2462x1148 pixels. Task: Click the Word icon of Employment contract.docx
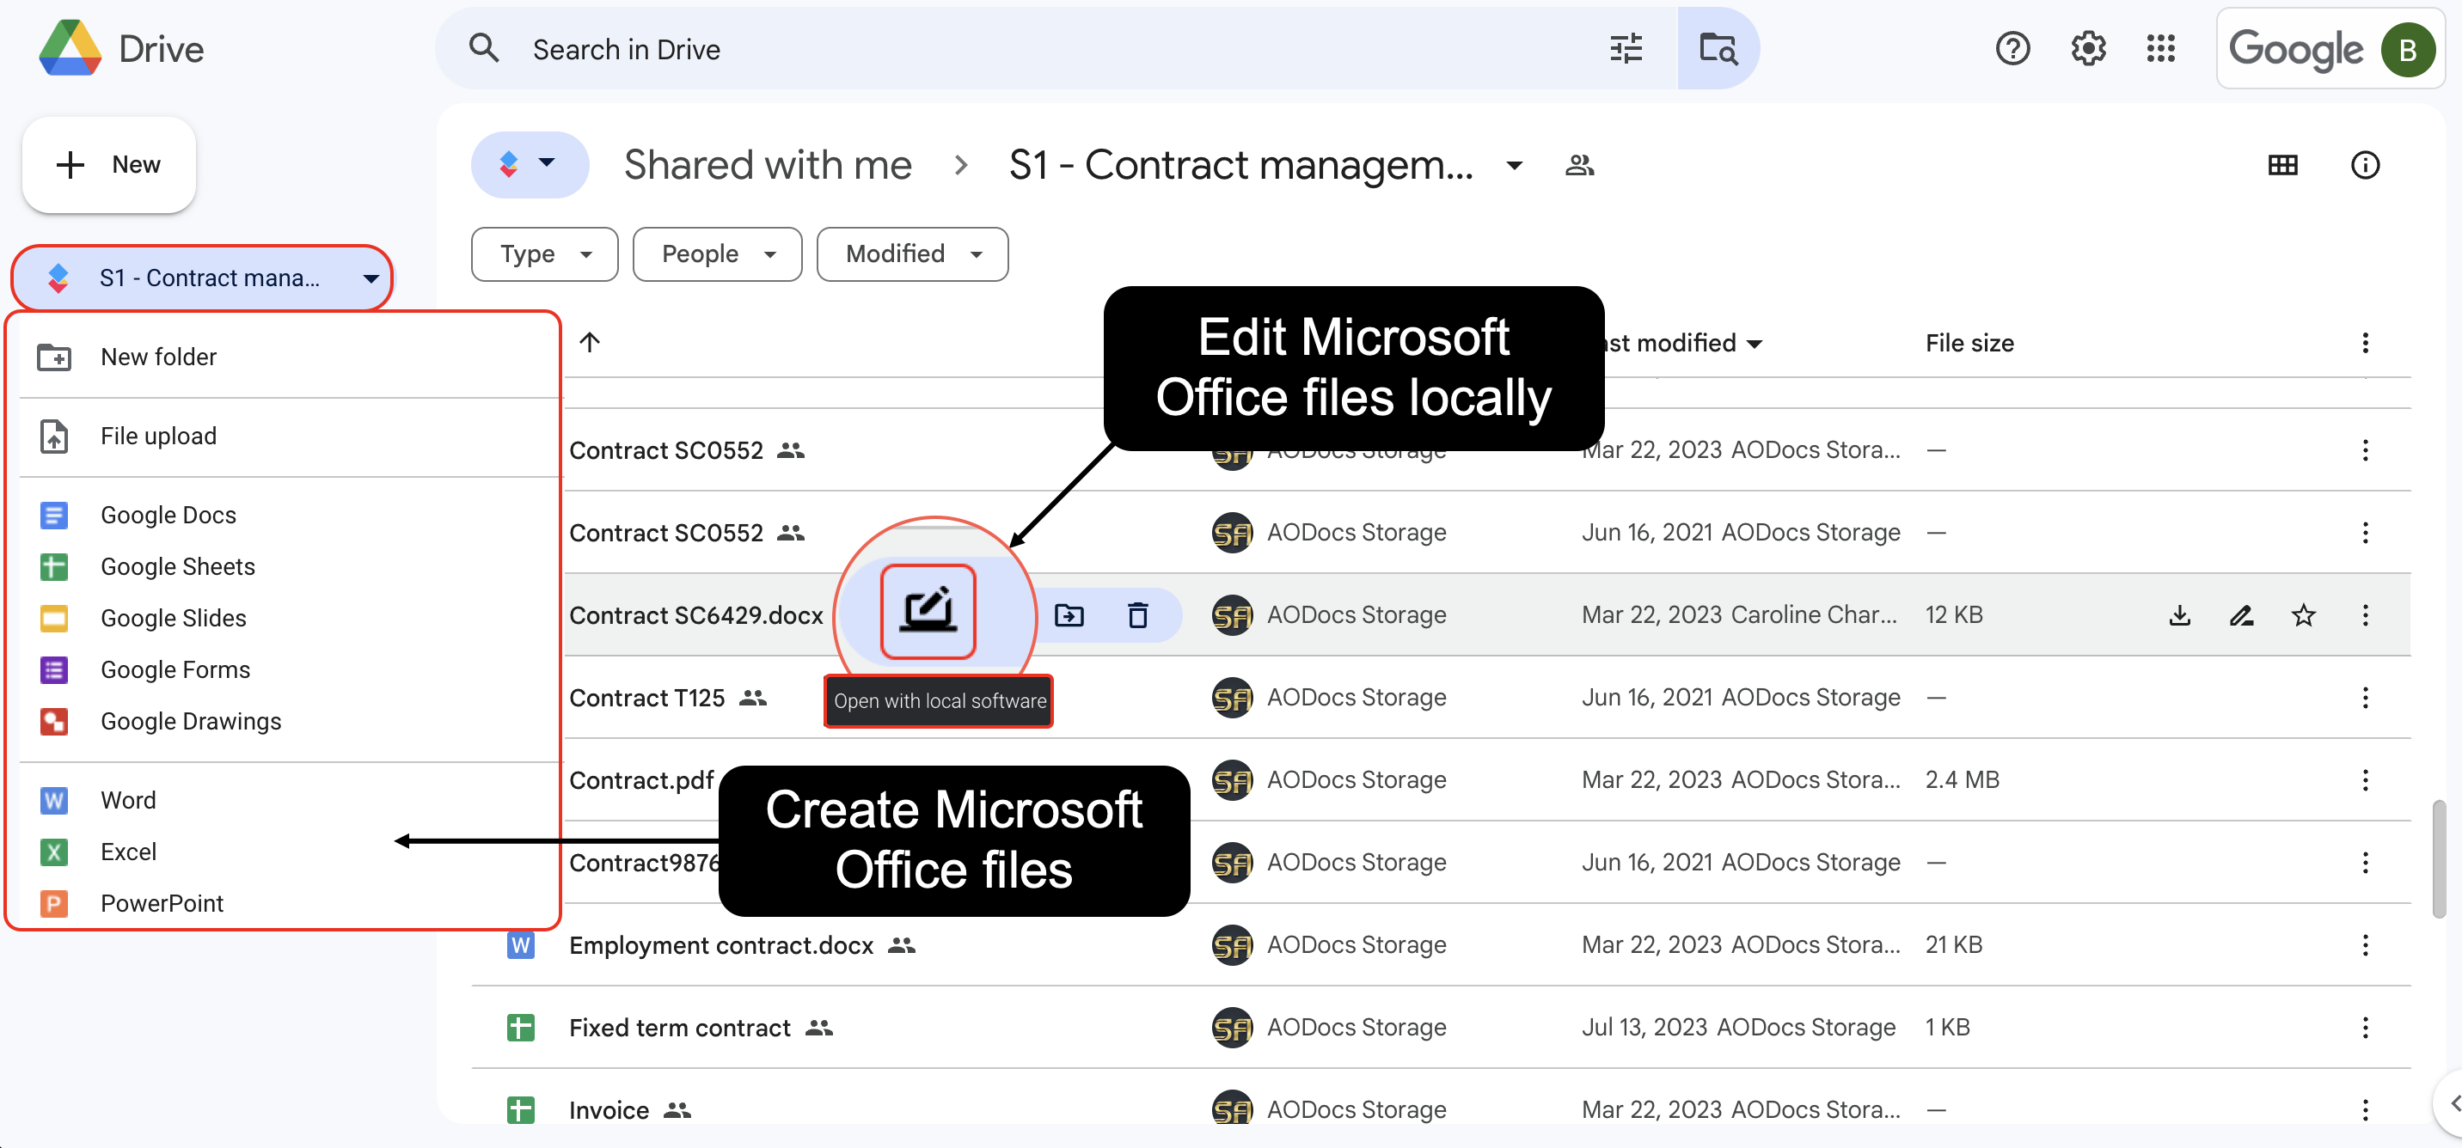coord(520,945)
